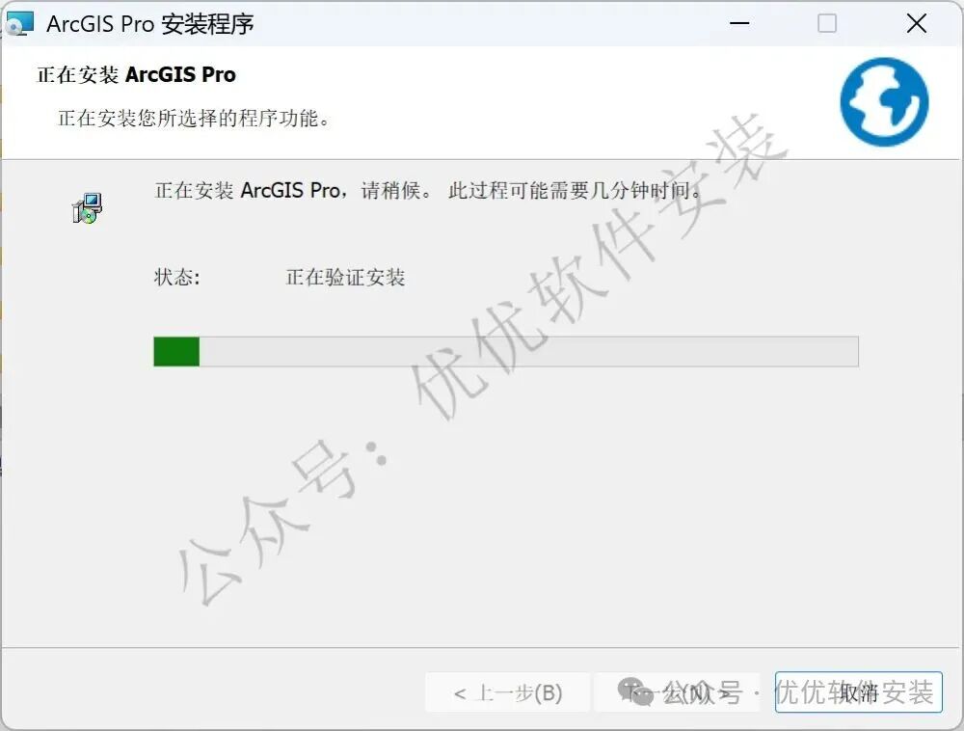Click the greyed-out 下一步(N) next button
This screenshot has width=964, height=731.
point(678,692)
